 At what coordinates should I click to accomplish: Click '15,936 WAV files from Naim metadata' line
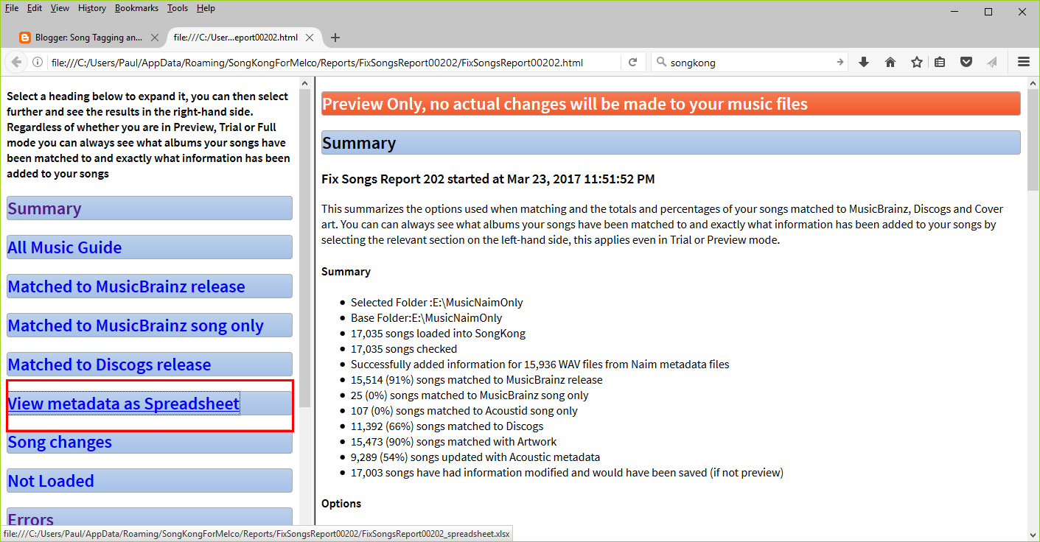click(540, 365)
